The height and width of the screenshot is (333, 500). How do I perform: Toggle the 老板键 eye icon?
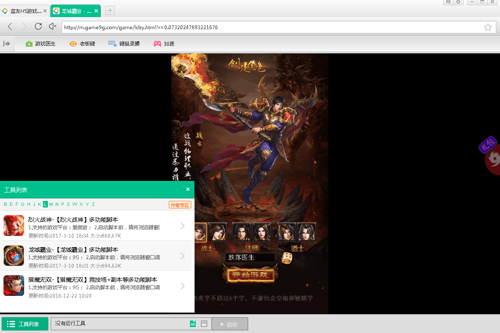click(x=73, y=44)
